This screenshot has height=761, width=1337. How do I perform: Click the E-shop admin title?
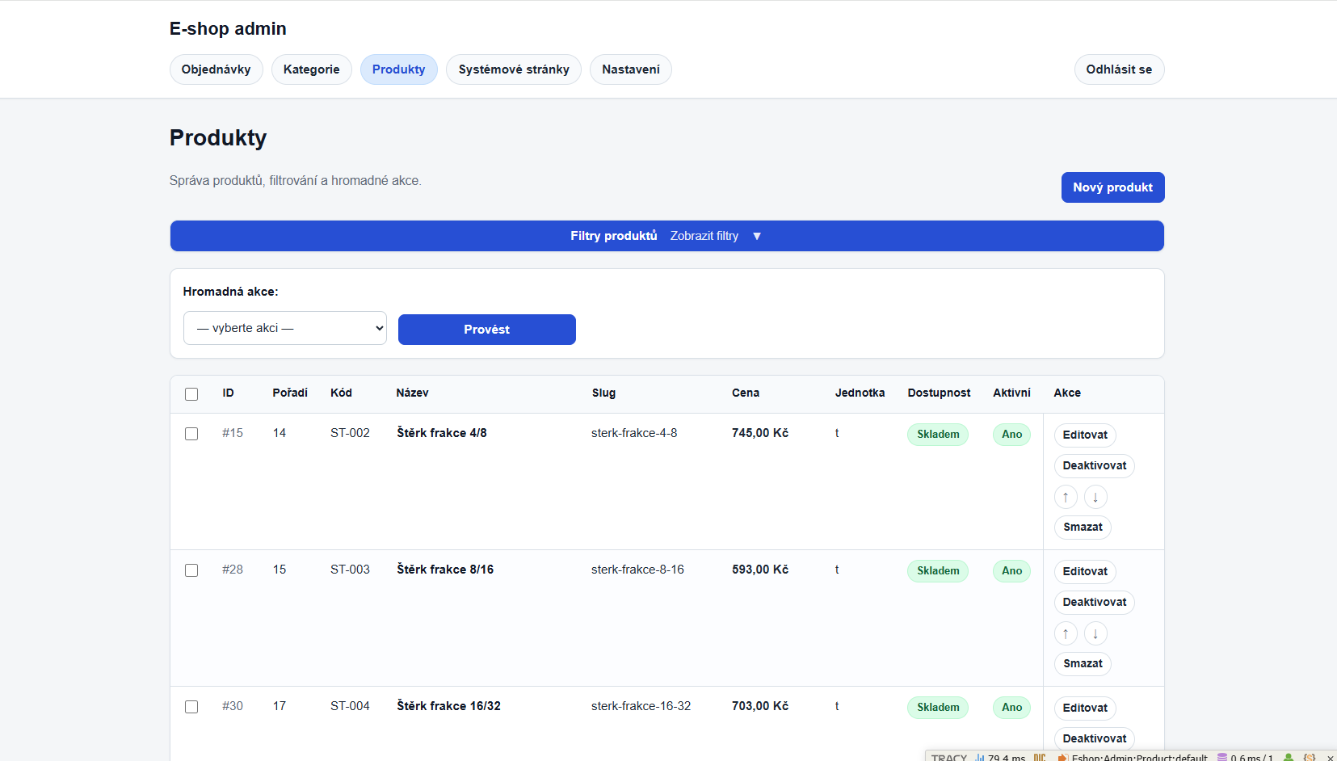tap(228, 28)
